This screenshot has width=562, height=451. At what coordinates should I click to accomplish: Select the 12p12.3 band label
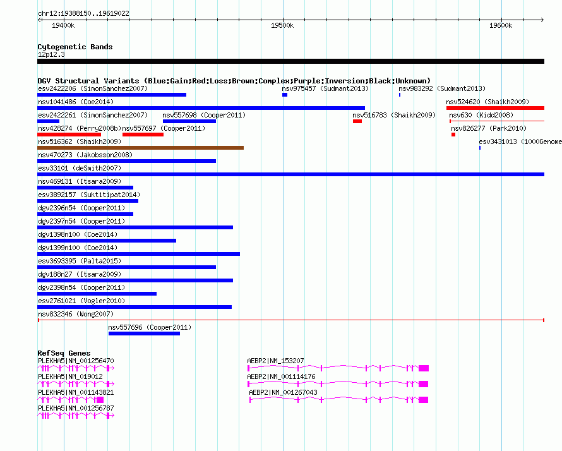pos(51,54)
